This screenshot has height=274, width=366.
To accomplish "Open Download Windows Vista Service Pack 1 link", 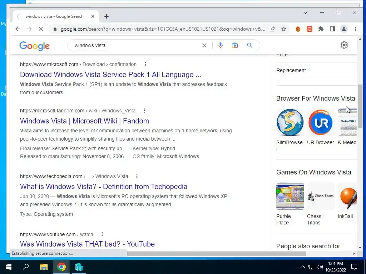I will point(111,75).
